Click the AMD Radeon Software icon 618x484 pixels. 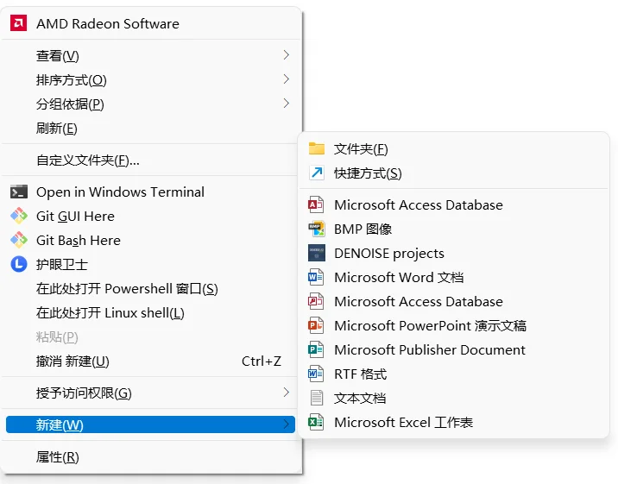pyautogui.click(x=18, y=23)
